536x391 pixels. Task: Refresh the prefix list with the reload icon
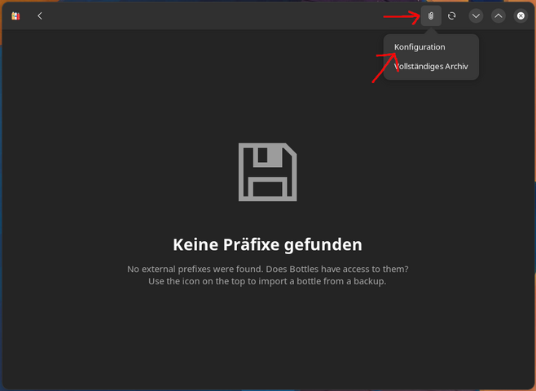pyautogui.click(x=452, y=16)
